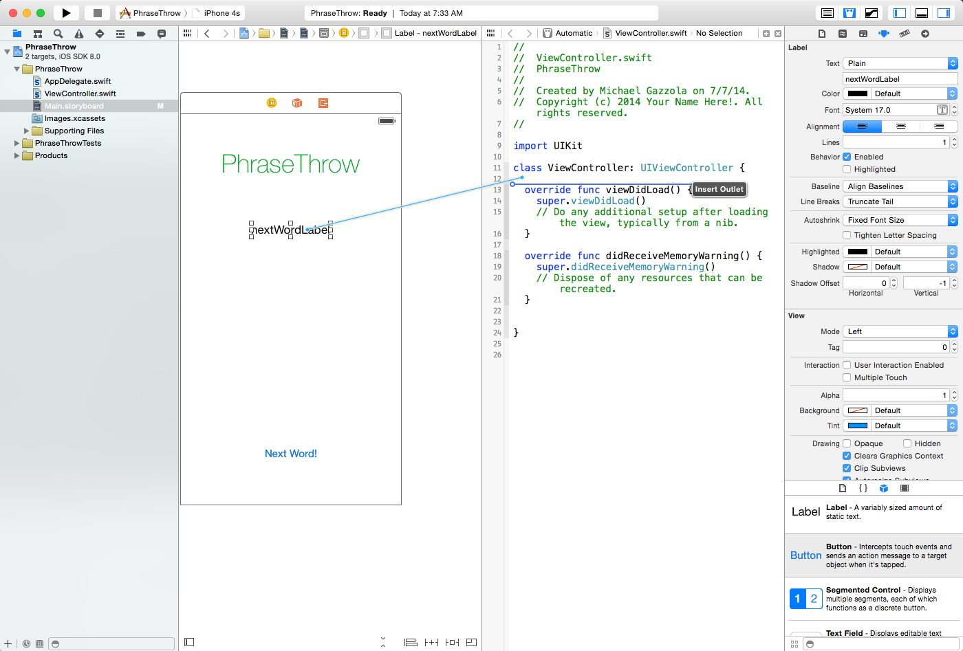This screenshot has width=963, height=651.
Task: Toggle the Enabled behavior checkbox
Action: point(847,157)
